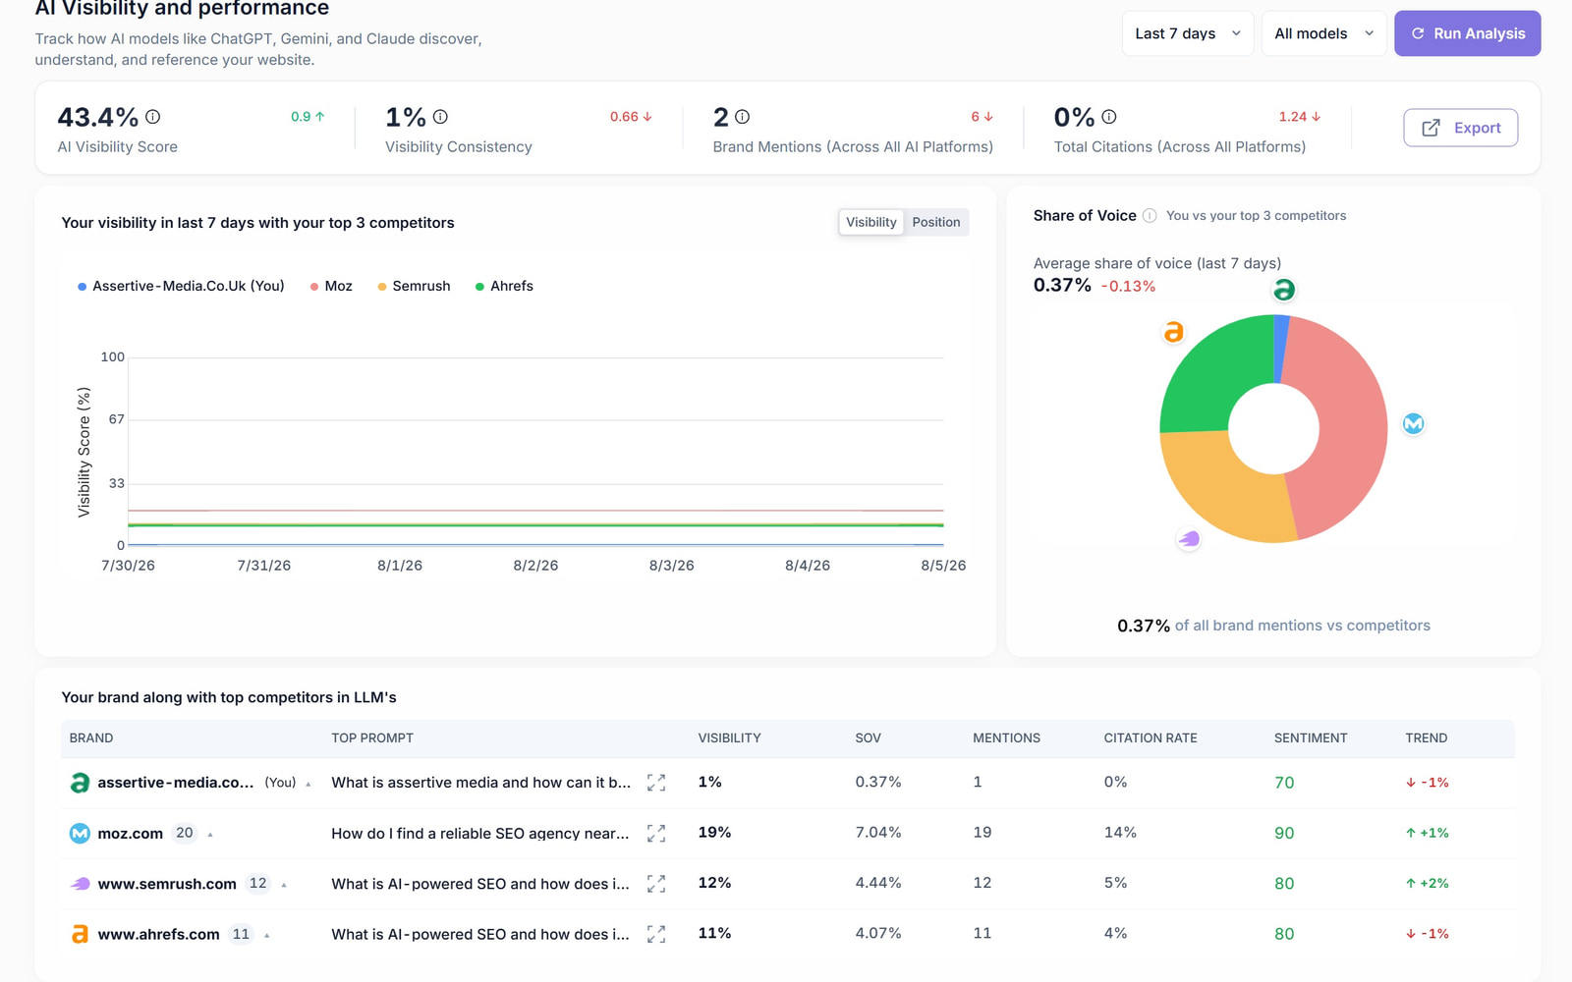The height and width of the screenshot is (982, 1572).
Task: Click moz.com brand name link
Action: [x=130, y=833]
